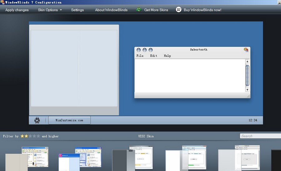Click Apply changes in the toolbar
Image resolution: width=281 pixels, height=171 pixels.
click(x=17, y=10)
